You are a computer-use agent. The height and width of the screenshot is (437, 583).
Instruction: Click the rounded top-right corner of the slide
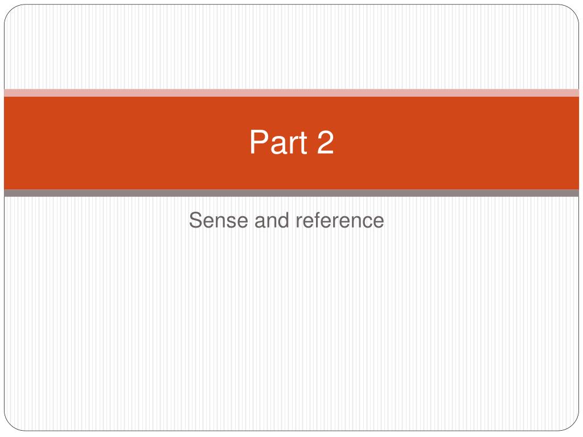click(x=572, y=11)
